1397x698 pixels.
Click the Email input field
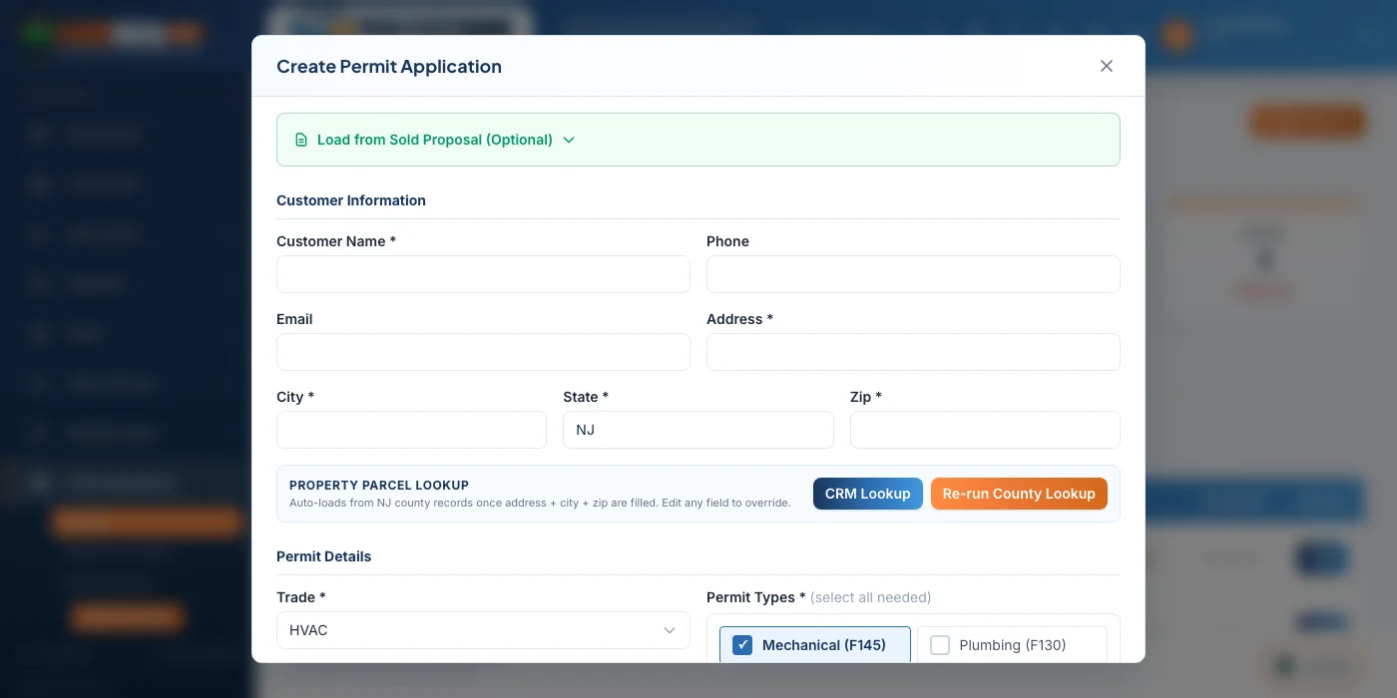(x=483, y=352)
